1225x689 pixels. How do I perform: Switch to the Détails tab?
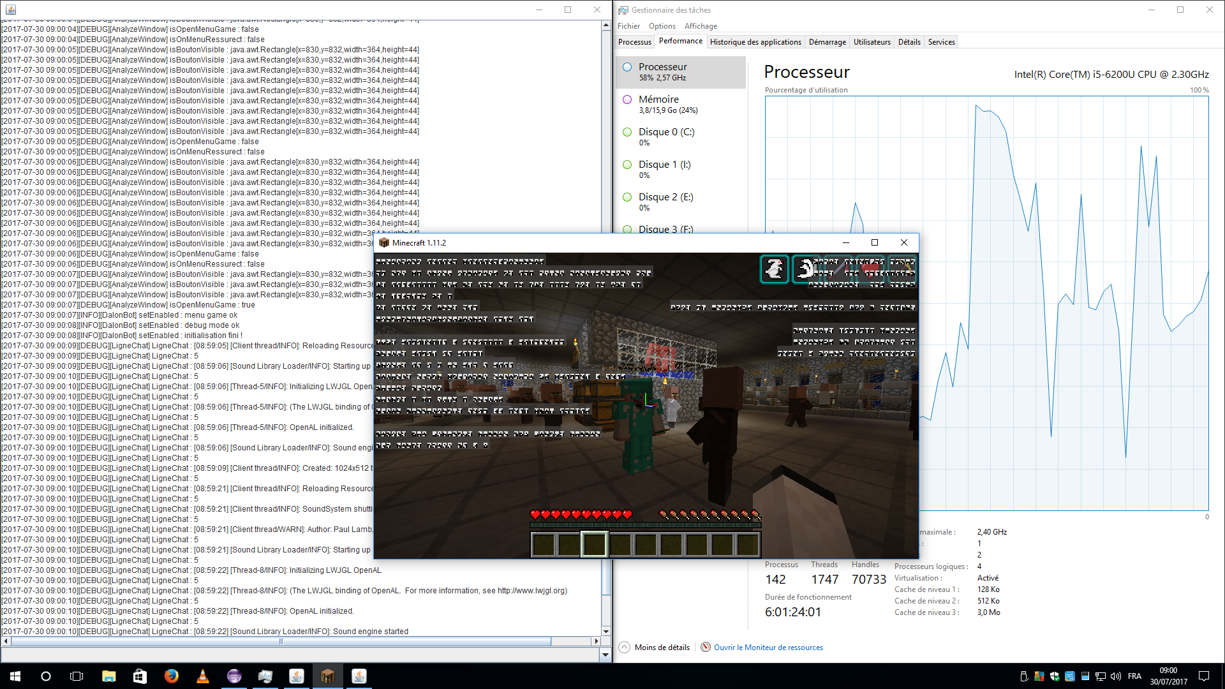click(909, 42)
